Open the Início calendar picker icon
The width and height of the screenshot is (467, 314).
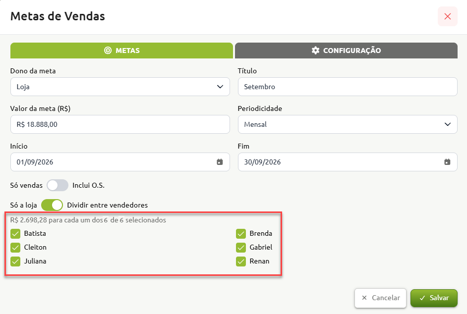point(220,162)
